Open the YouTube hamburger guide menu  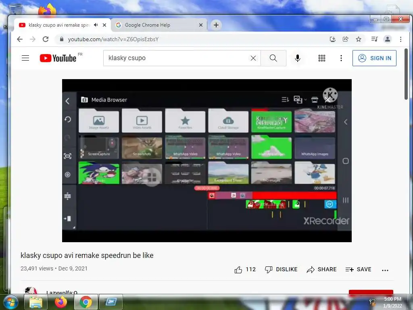pos(25,58)
